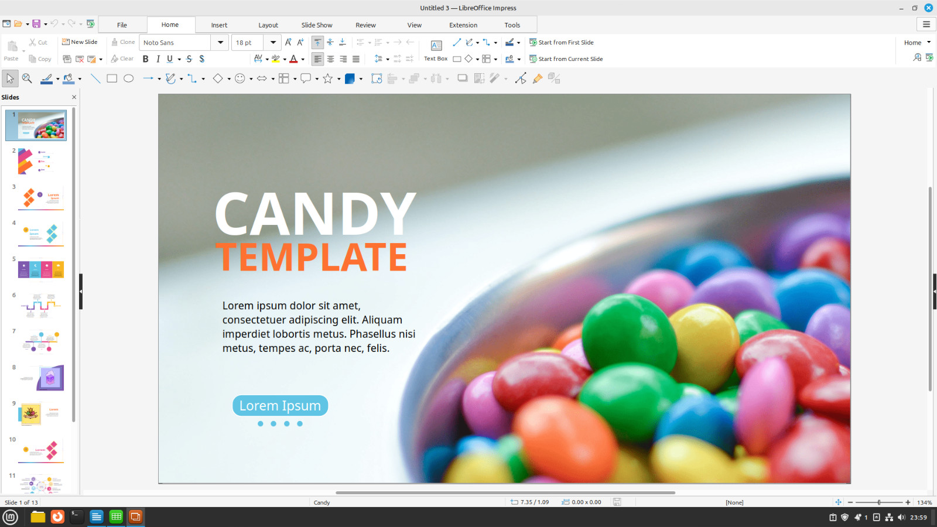Click the Crop Image icon
Screen dimensions: 937x527
click(479, 78)
